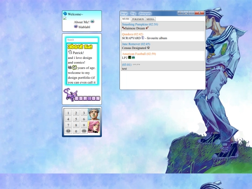Screen dimensions: 252x189
Task: Click Quadeca (02:42) entry heading
Action: coord(133,34)
